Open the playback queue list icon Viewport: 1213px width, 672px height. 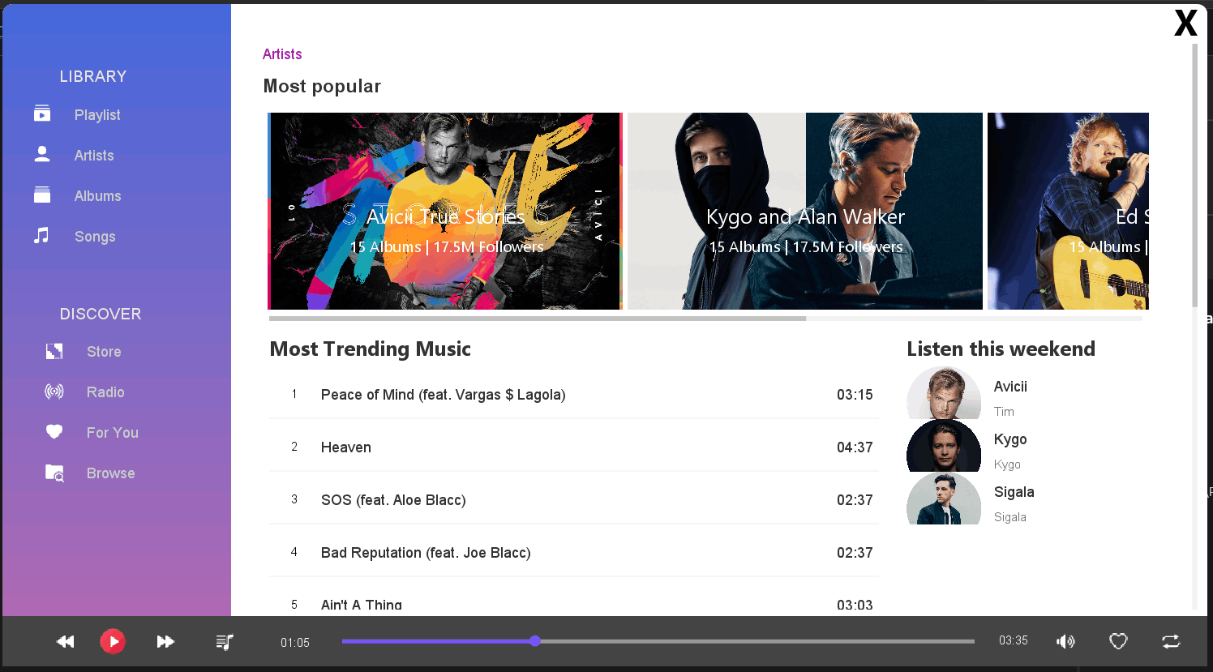[225, 641]
